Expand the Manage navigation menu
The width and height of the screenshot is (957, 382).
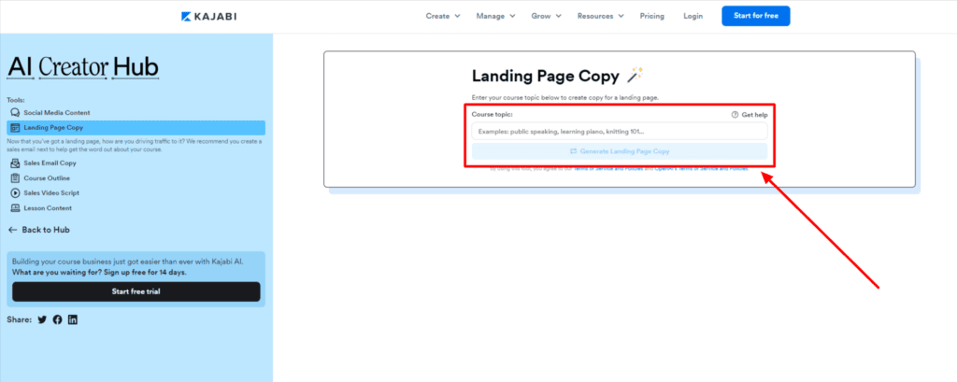click(x=495, y=17)
